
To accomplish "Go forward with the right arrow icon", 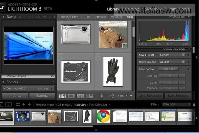I will (29, 104).
